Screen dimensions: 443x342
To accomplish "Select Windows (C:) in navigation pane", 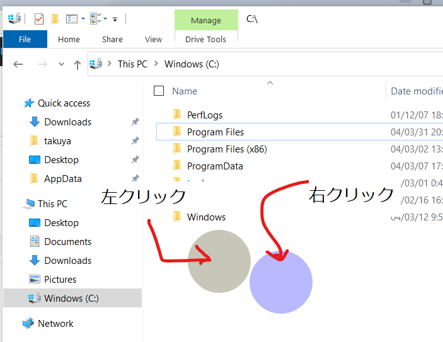I will point(72,298).
